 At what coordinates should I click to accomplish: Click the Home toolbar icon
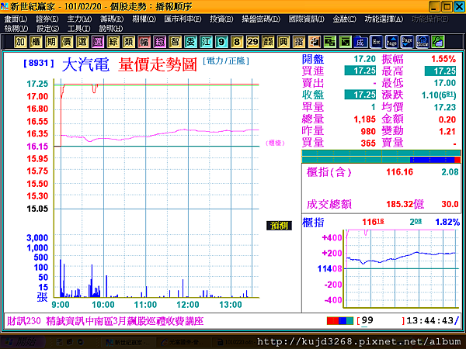pyautogui.click(x=423, y=42)
